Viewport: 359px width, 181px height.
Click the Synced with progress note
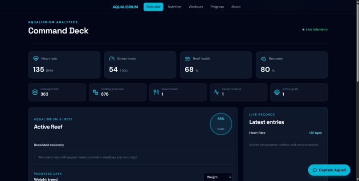[x=284, y=145]
